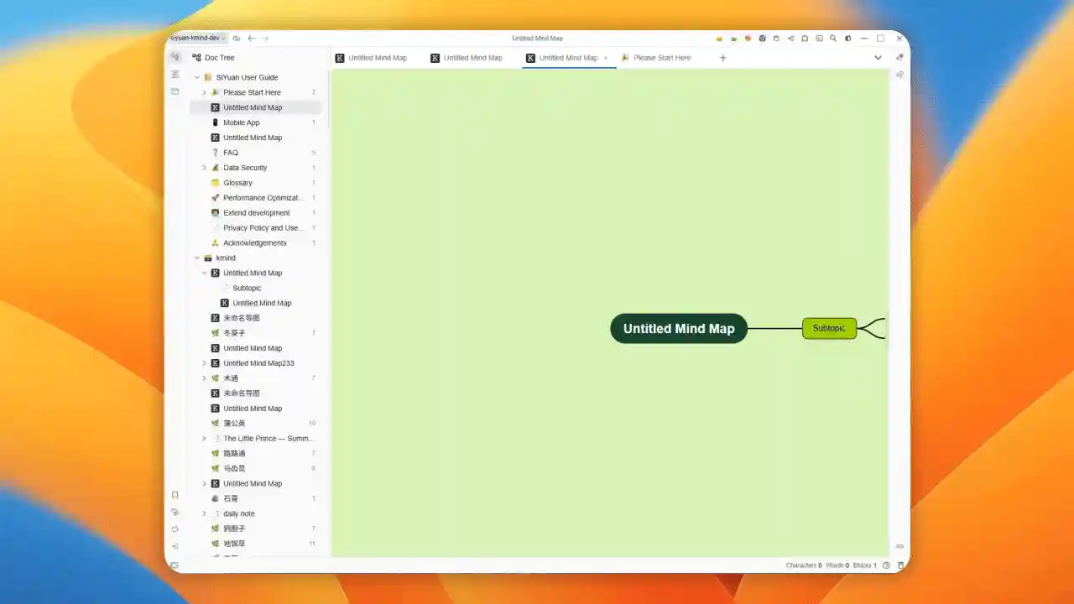Open the Global graph icon in right dock
This screenshot has width=1074, height=604.
tap(899, 74)
